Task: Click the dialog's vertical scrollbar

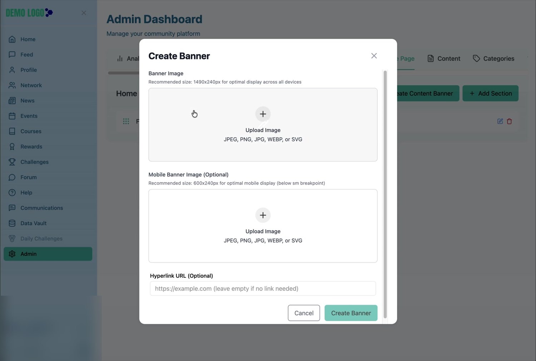Action: point(385,195)
